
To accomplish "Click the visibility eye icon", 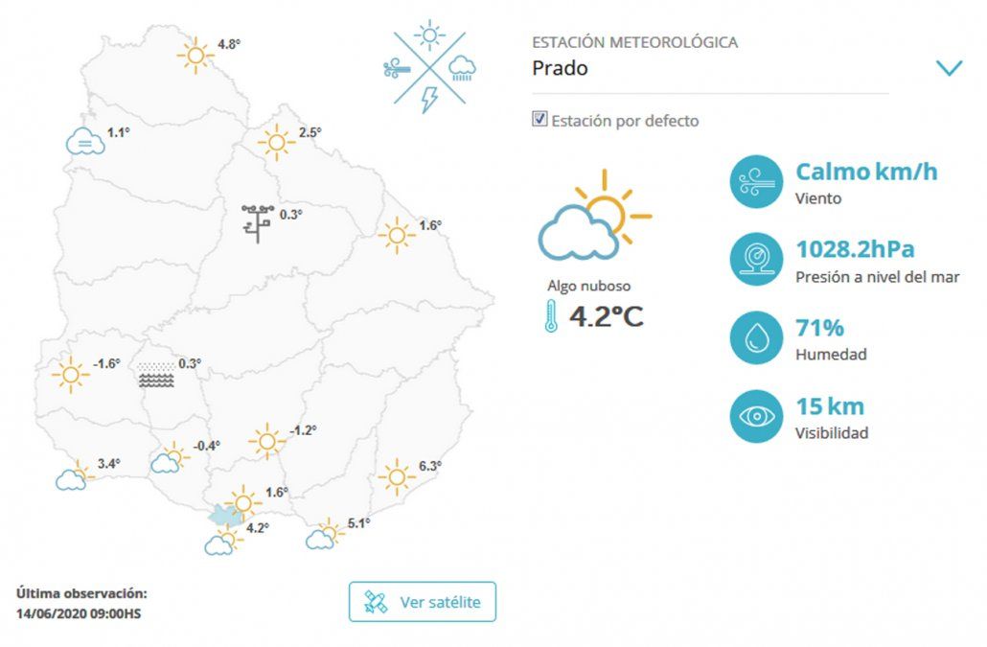I will 756,416.
